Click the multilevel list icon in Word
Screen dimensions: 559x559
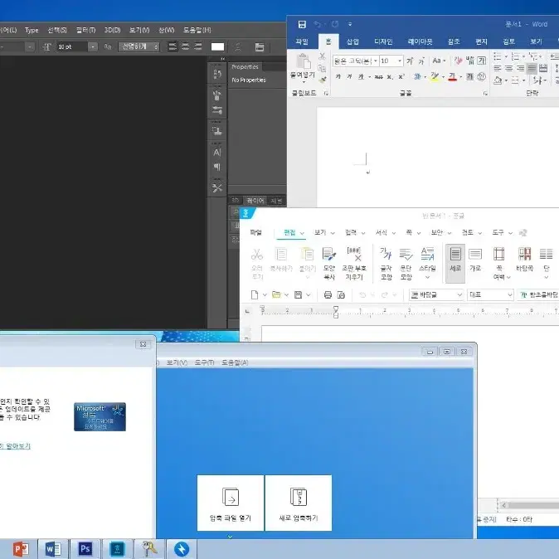coord(532,56)
